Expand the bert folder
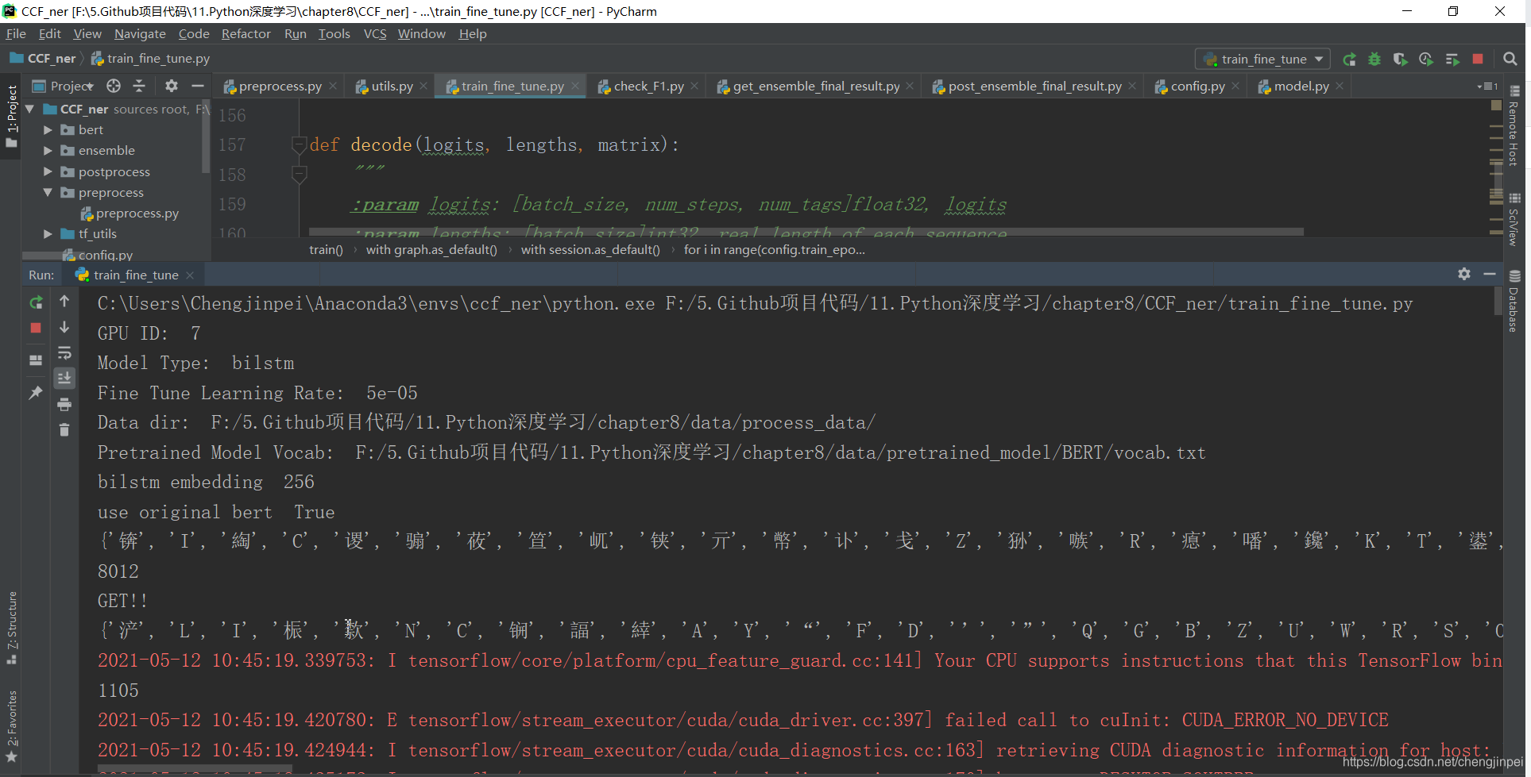This screenshot has width=1531, height=777. coord(48,129)
